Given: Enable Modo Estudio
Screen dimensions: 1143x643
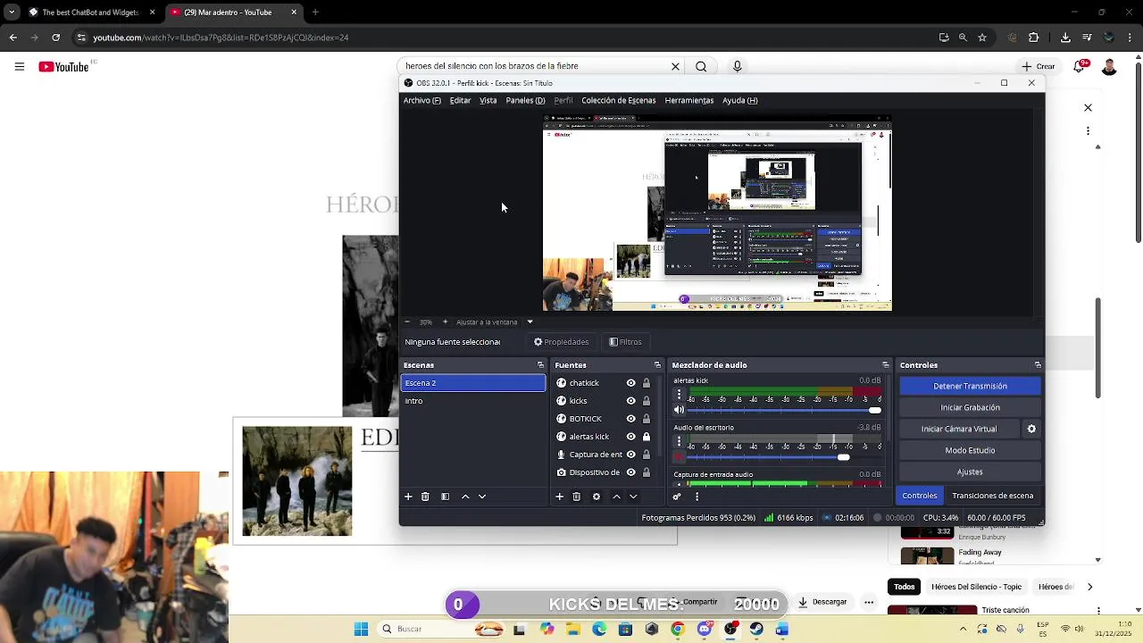Looking at the screenshot, I should tap(970, 450).
